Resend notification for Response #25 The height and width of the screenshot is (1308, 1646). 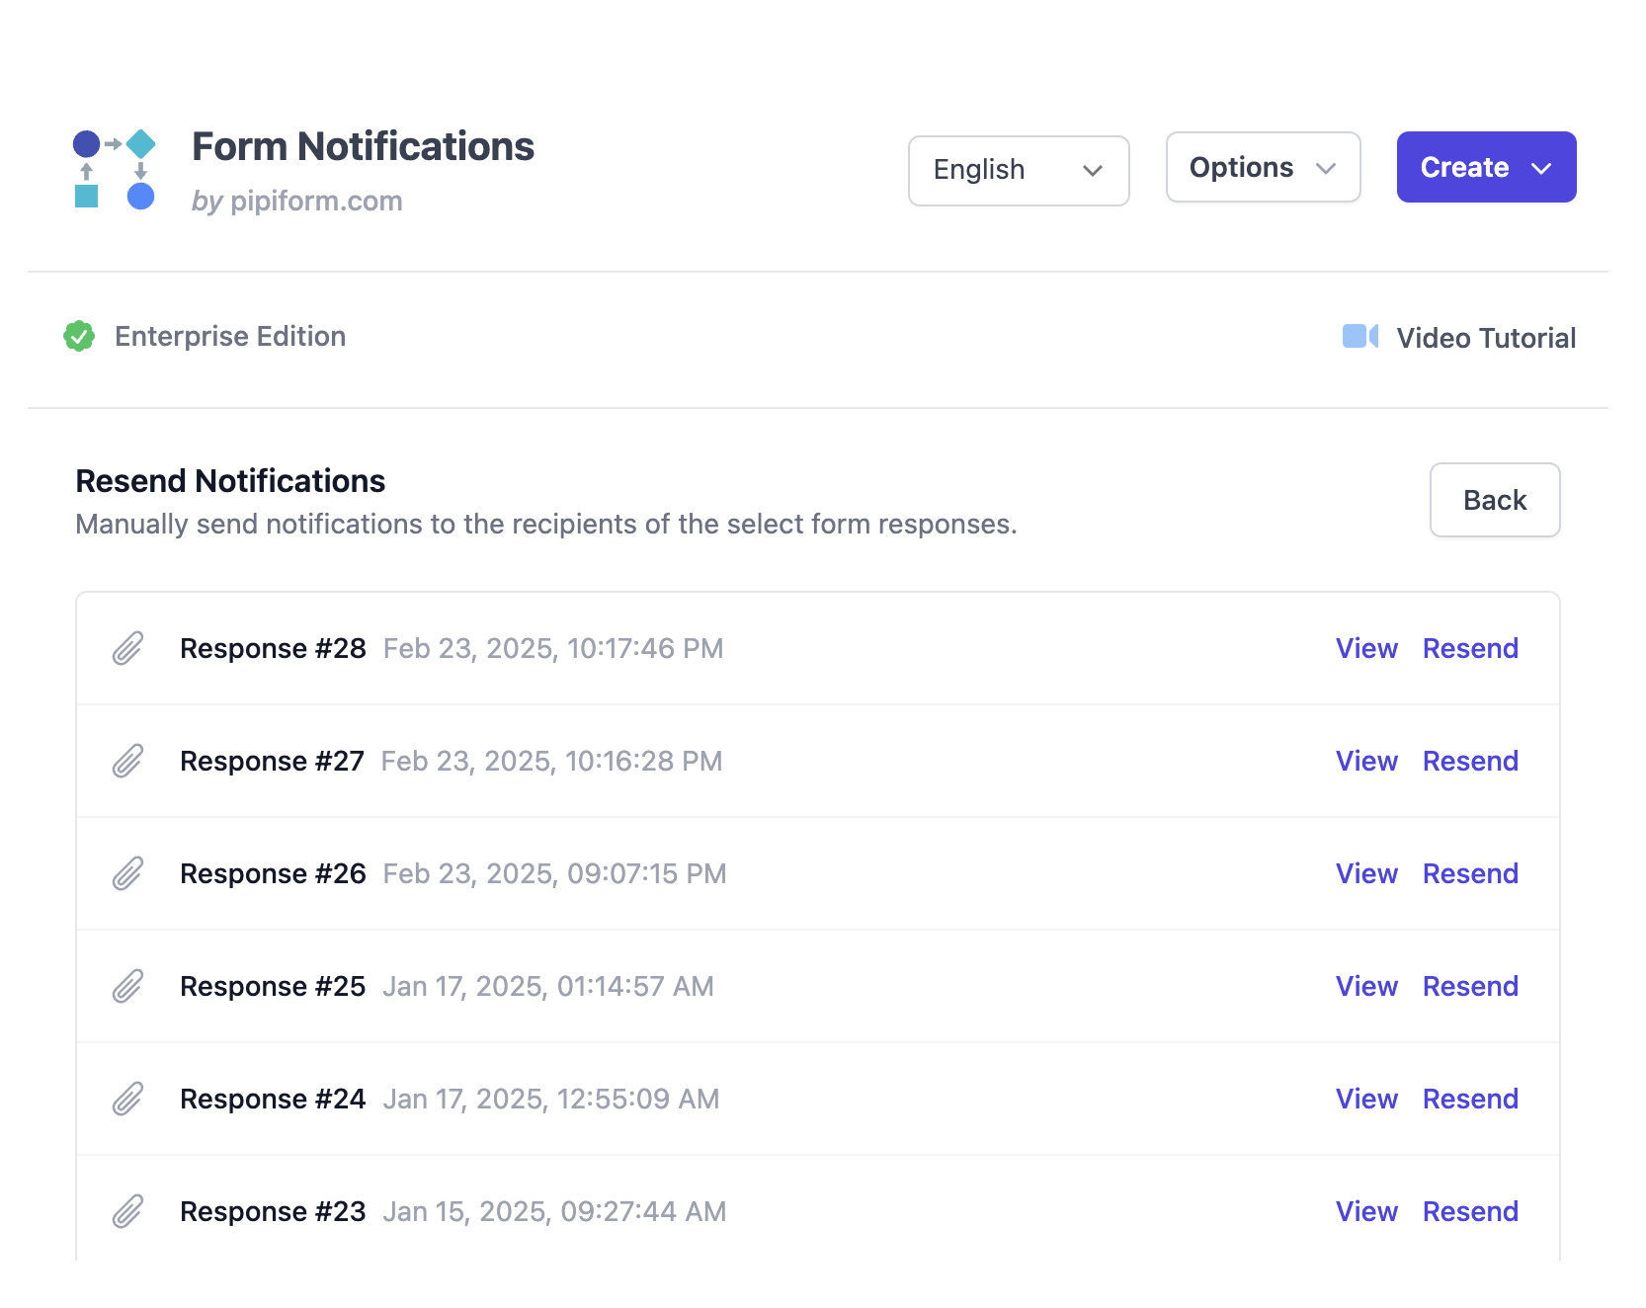[x=1469, y=987]
